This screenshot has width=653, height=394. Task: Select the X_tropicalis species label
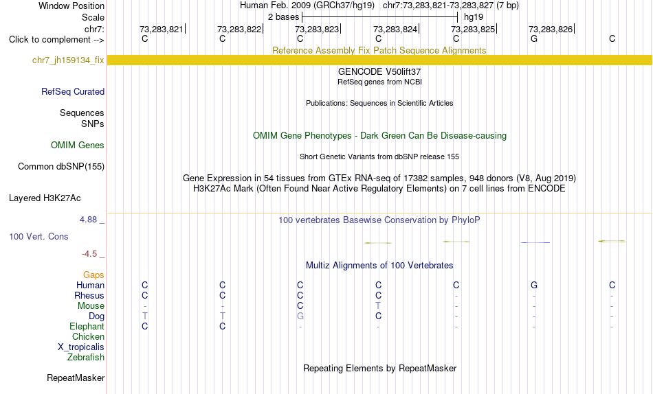[x=81, y=347]
